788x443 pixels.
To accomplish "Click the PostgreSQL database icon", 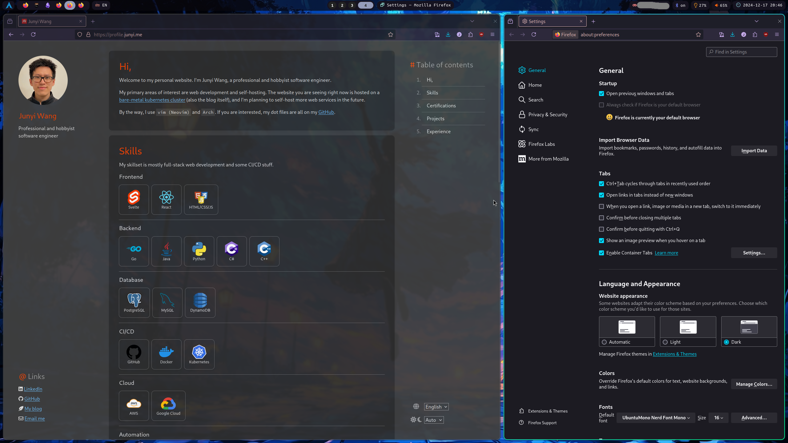I will [134, 302].
